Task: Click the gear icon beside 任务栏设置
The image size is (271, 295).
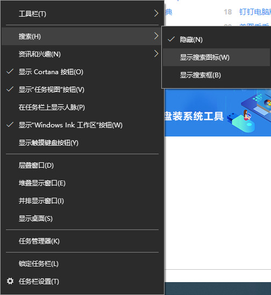Action: 10,281
